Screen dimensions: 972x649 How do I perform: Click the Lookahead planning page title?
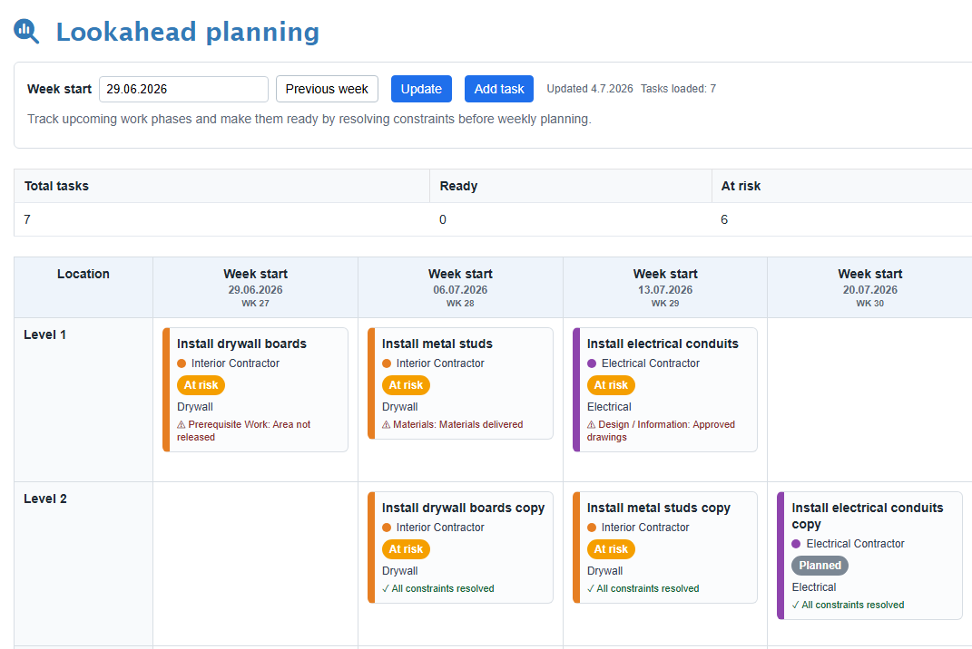(x=188, y=33)
